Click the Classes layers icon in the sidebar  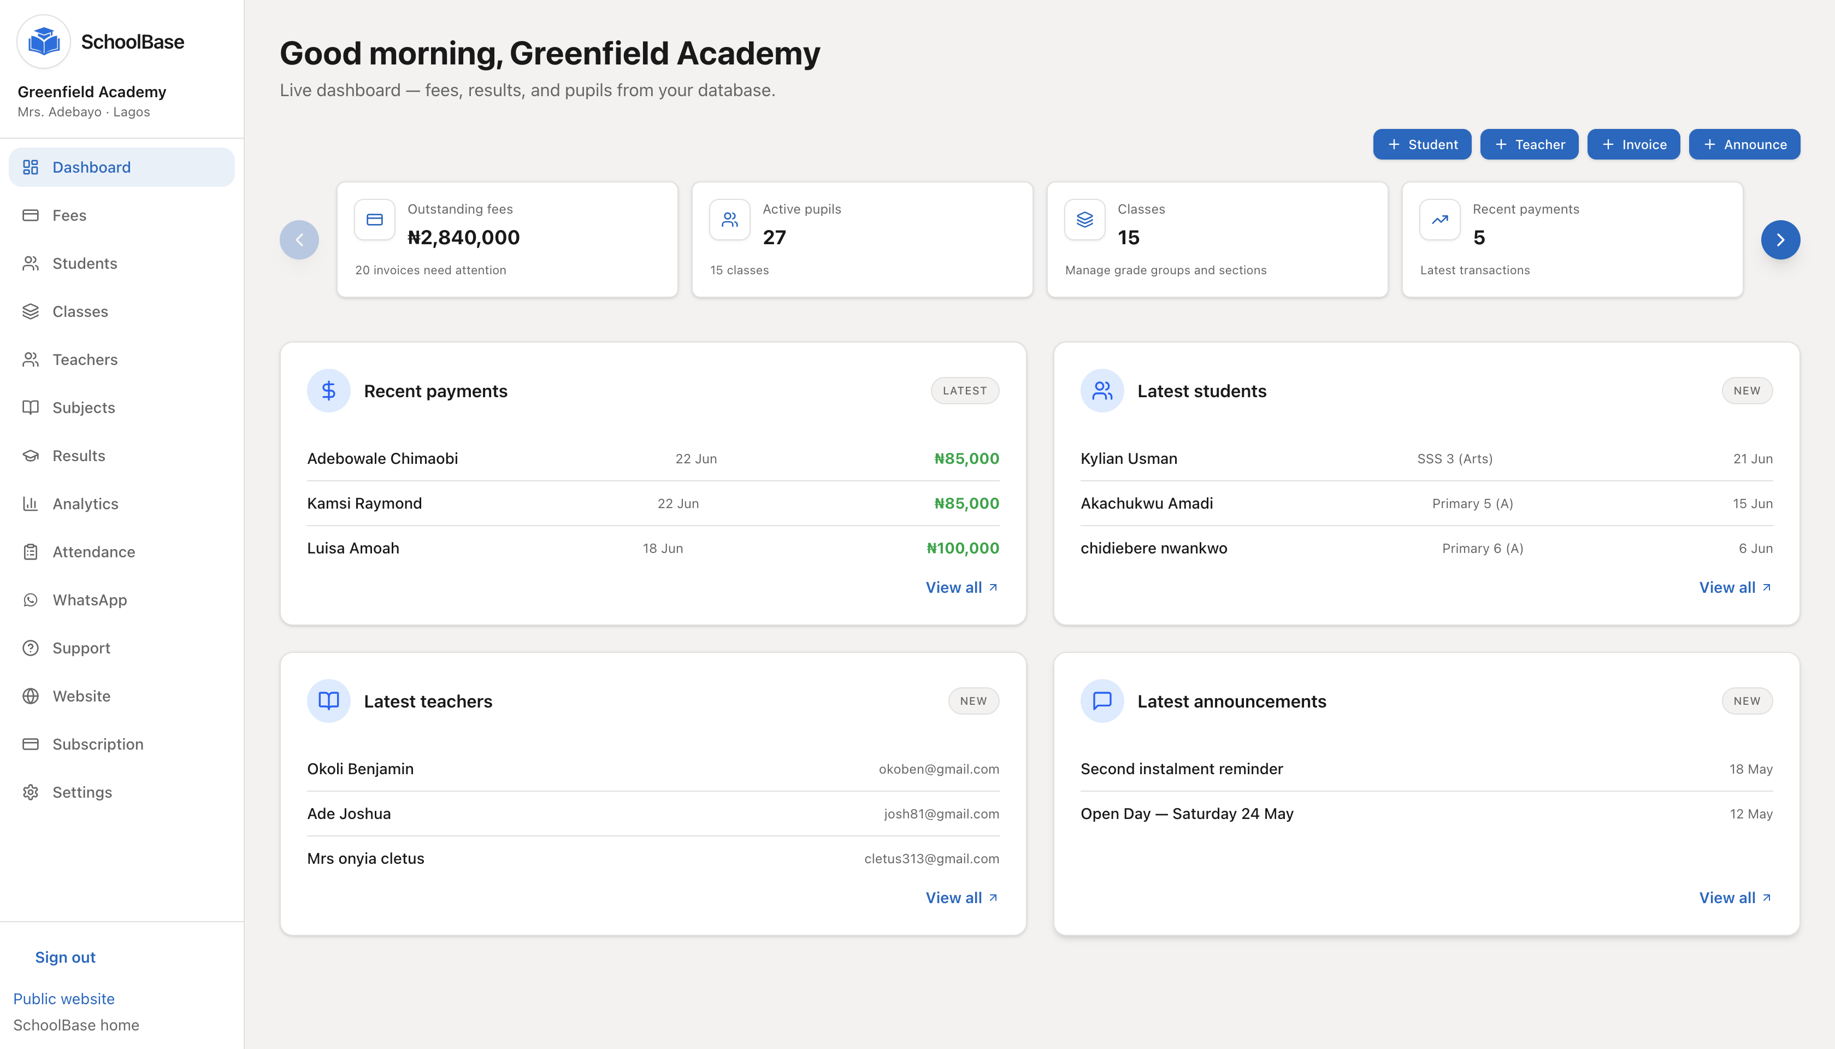pyautogui.click(x=30, y=311)
